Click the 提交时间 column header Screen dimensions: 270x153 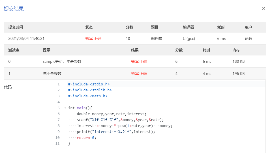coord(16,27)
